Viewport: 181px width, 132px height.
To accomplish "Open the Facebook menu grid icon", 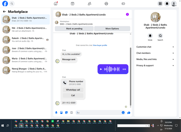I will [160, 4].
